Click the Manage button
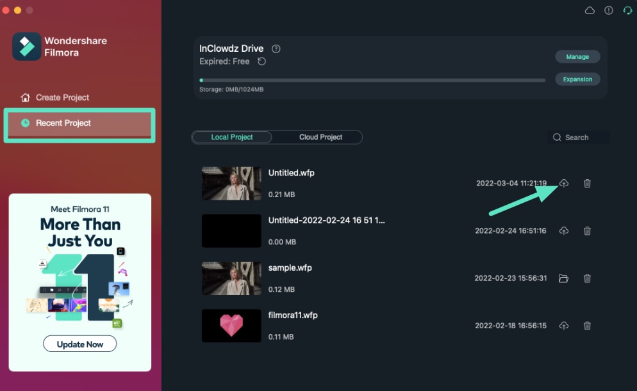 click(577, 57)
